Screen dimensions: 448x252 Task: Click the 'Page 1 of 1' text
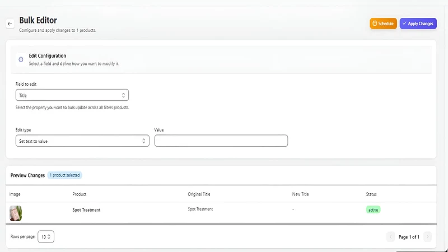[x=409, y=237]
